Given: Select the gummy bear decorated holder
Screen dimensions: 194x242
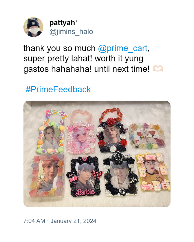Looking at the screenshot, I should 47,176.
